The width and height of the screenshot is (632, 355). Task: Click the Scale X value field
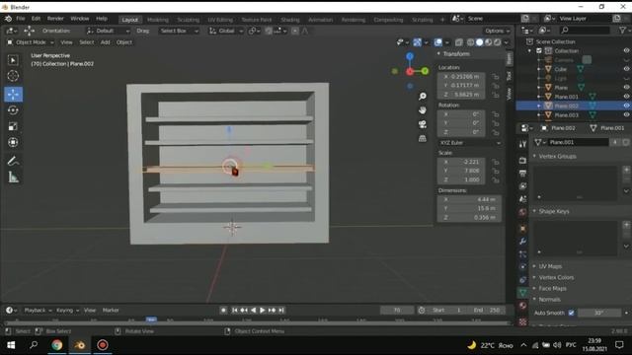pyautogui.click(x=462, y=162)
